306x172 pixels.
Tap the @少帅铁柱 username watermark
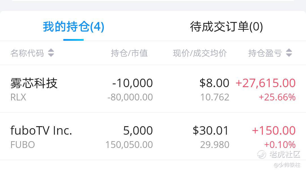(286, 165)
